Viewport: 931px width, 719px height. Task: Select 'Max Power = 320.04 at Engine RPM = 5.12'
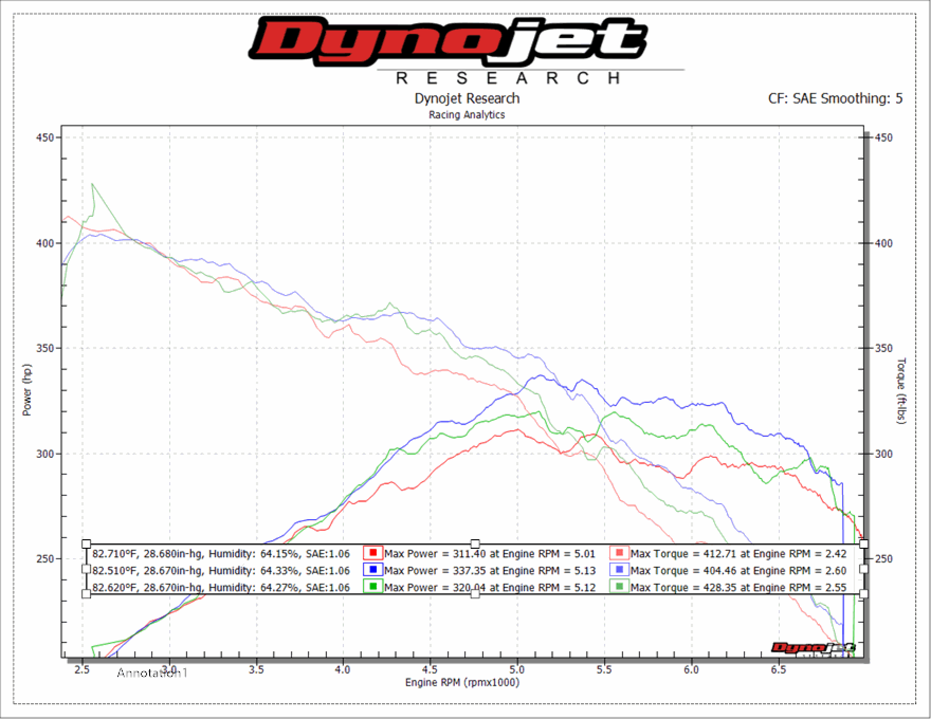tap(490, 587)
